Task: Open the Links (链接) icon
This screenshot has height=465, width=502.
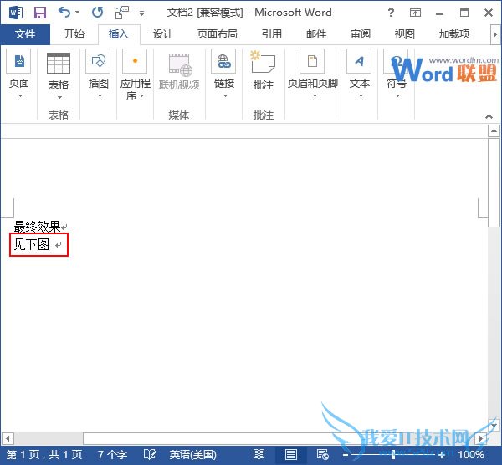Action: [x=223, y=64]
